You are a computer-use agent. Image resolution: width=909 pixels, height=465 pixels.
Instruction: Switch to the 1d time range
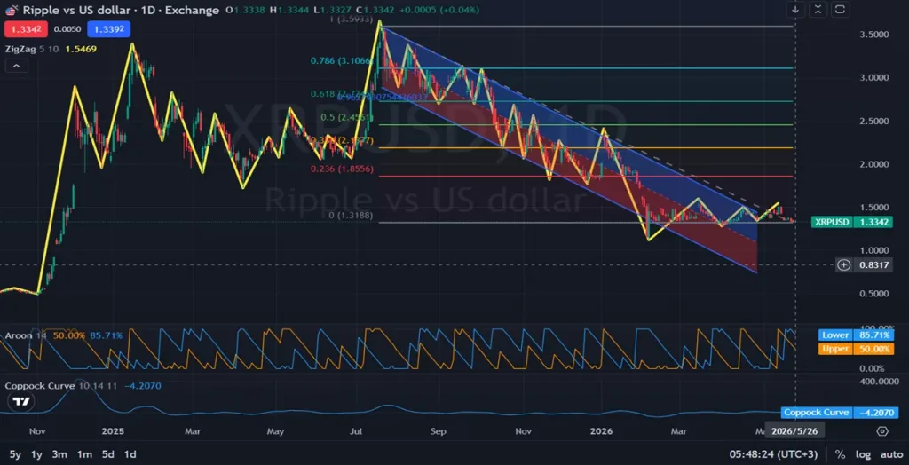130,454
